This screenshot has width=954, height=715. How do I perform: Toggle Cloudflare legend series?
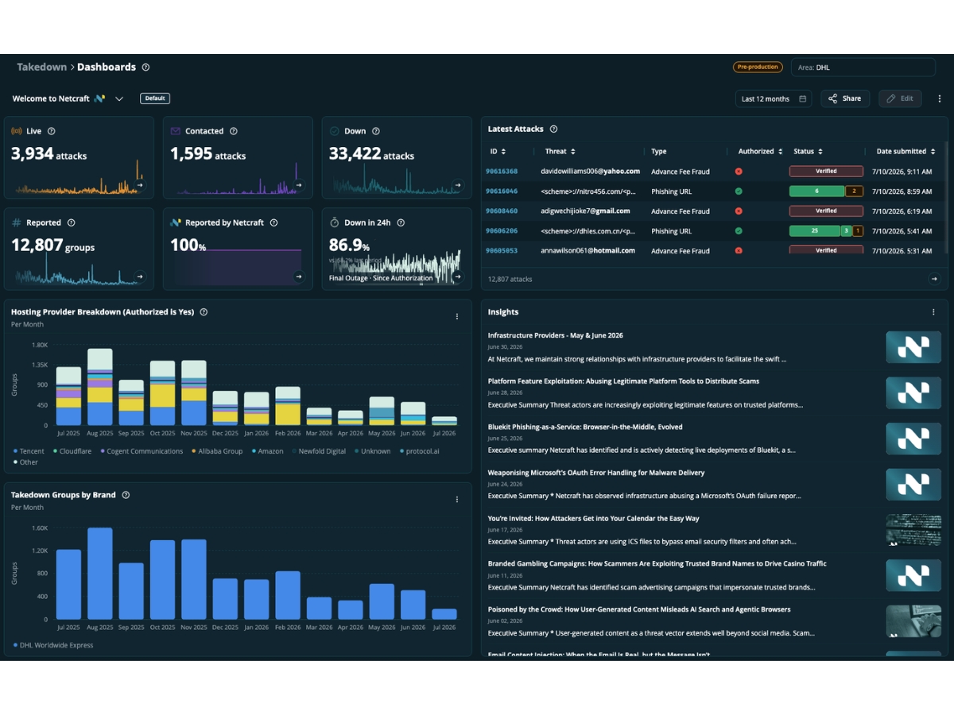pos(72,451)
